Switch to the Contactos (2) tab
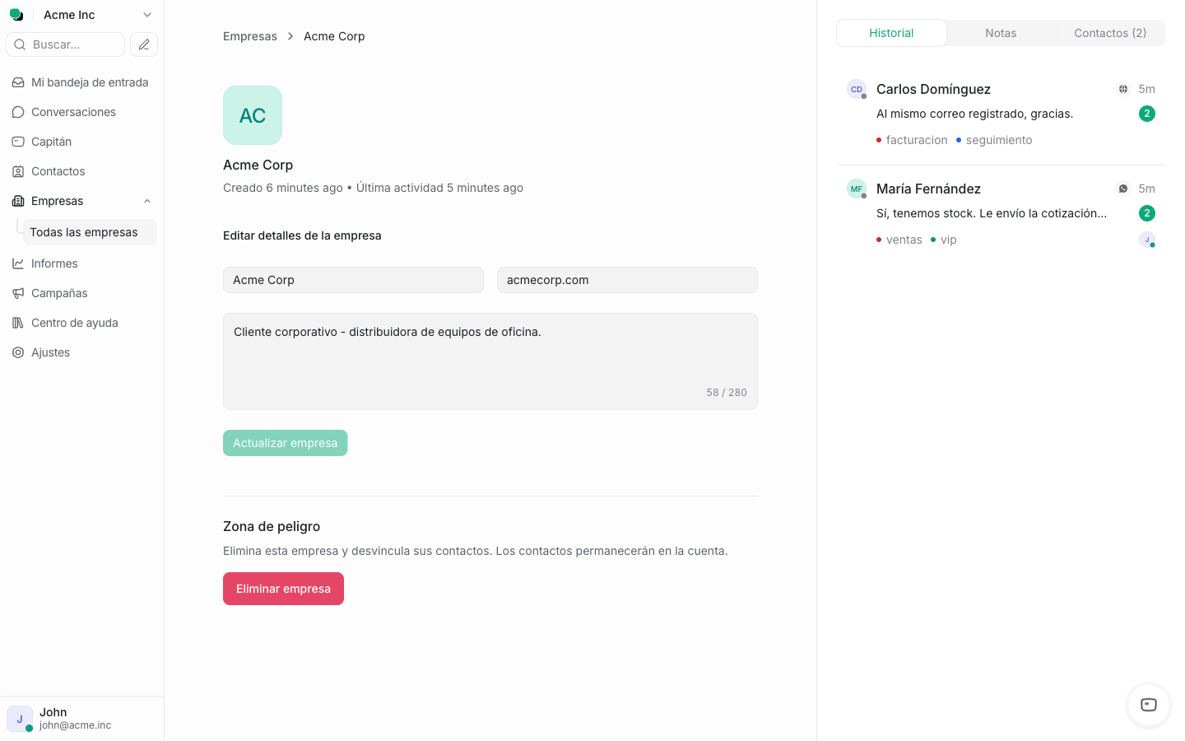This screenshot has height=741, width=1185. (1110, 33)
